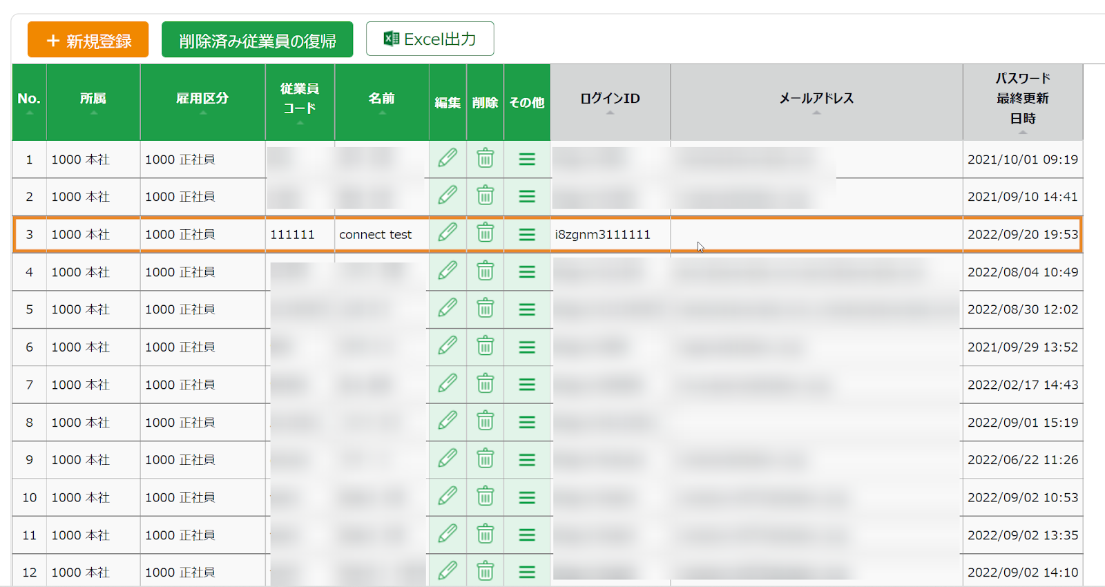
Task: Open row 2 その他 menu icon
Action: coord(527,197)
